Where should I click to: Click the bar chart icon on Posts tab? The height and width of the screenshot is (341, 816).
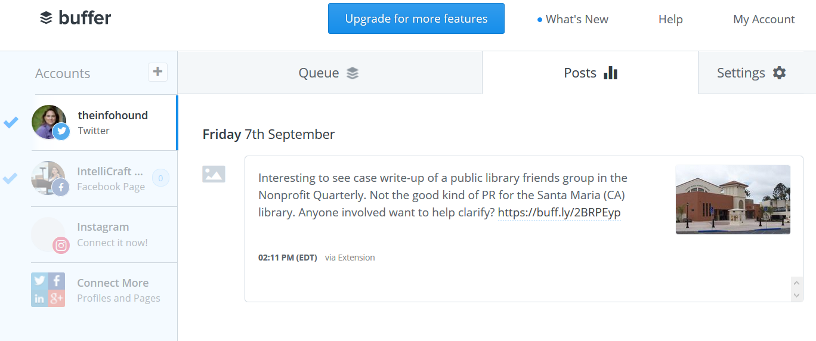pyautogui.click(x=610, y=73)
